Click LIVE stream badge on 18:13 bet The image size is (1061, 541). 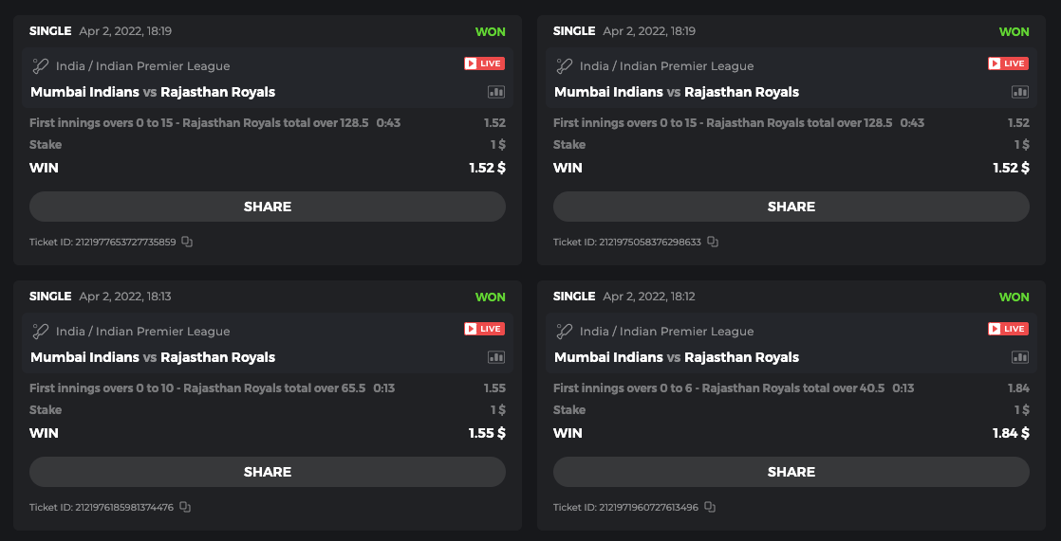(x=484, y=329)
